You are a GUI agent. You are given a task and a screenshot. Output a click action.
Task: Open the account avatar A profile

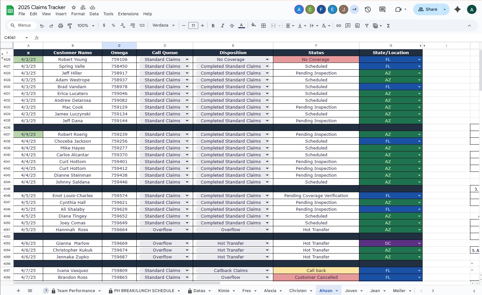[472, 9]
